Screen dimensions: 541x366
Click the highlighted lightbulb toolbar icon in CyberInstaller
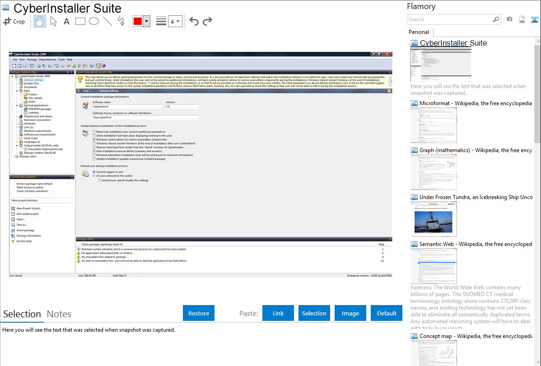click(99, 65)
